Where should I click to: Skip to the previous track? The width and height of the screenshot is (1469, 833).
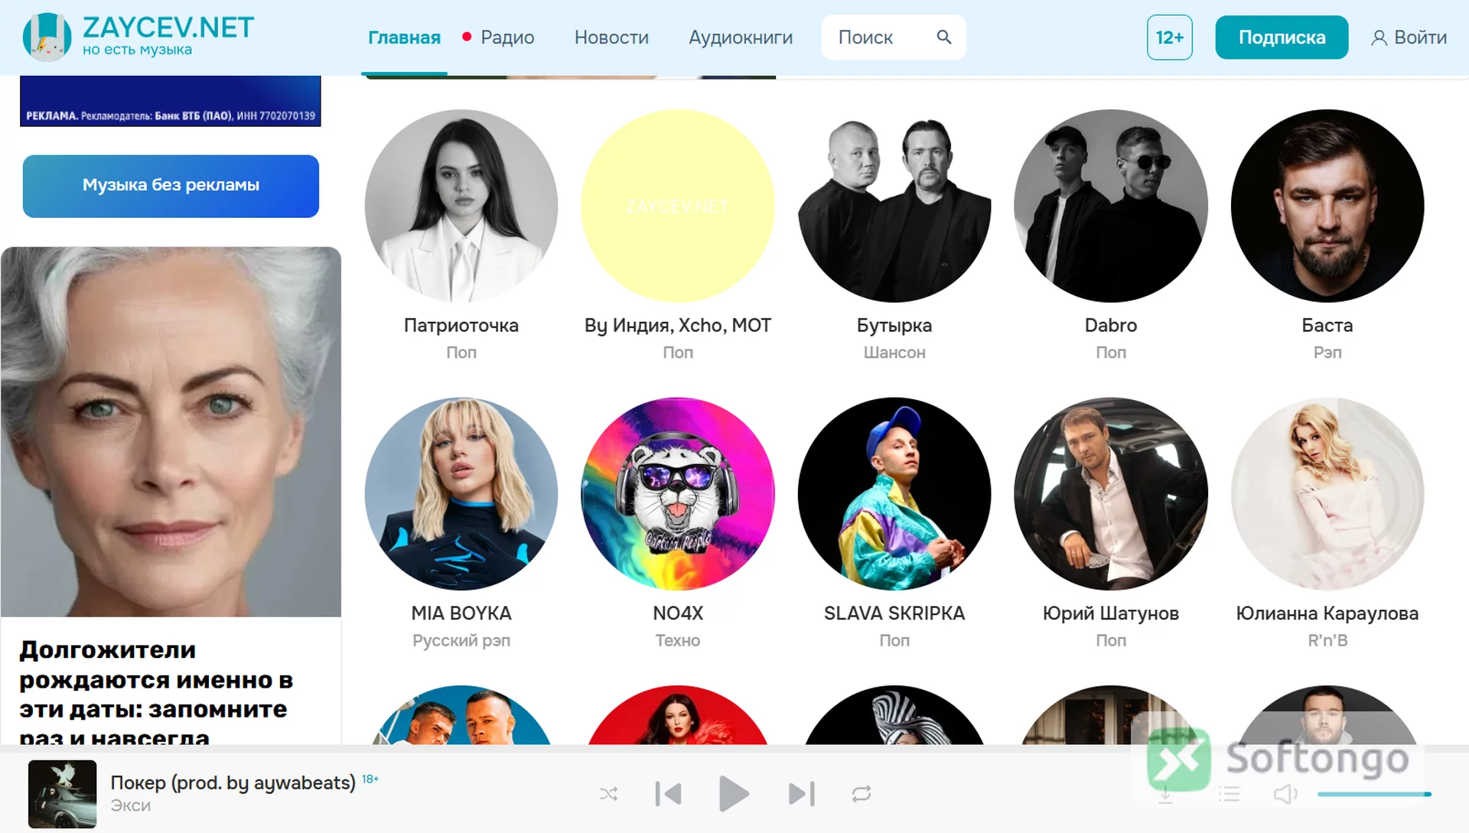coord(668,794)
